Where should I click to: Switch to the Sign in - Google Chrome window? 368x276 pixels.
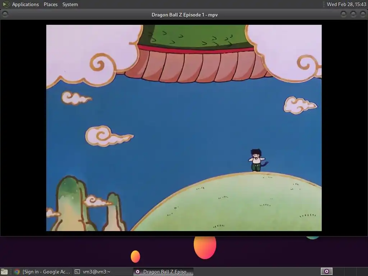point(42,272)
